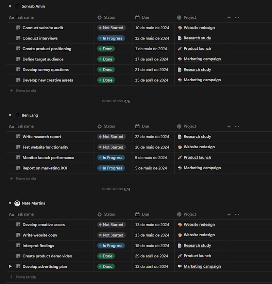The height and width of the screenshot is (284, 272).
Task: Click the page icon of Create product demo video
Action: click(x=18, y=256)
